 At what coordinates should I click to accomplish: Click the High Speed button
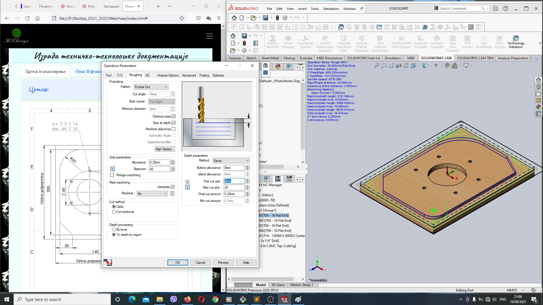coord(165,149)
